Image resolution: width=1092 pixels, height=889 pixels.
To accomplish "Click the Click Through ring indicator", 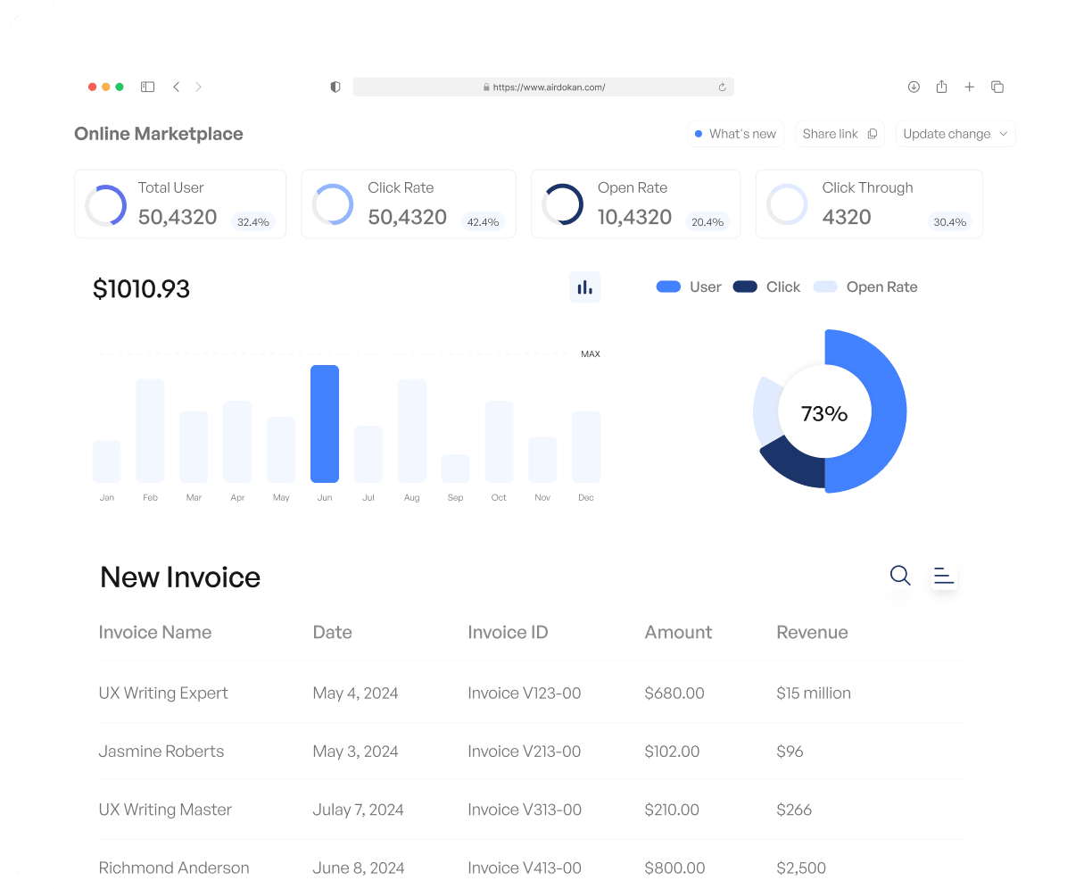I will tap(788, 204).
